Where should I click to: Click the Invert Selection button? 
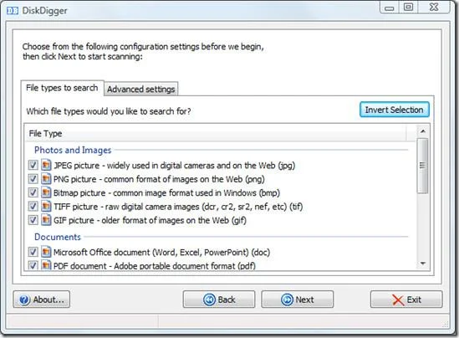[394, 110]
